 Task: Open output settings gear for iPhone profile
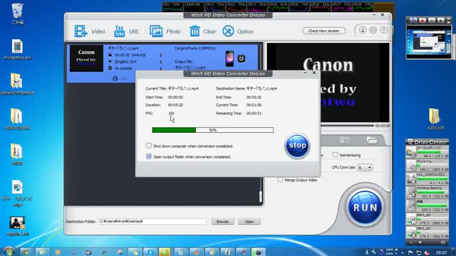pos(241,58)
